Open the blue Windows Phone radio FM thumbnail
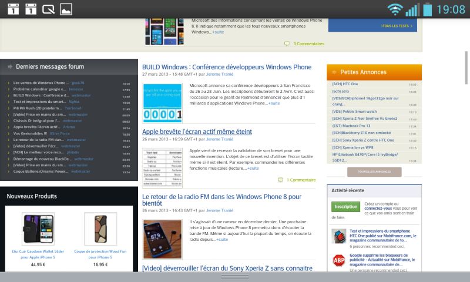470x282 pixels. click(163, 239)
